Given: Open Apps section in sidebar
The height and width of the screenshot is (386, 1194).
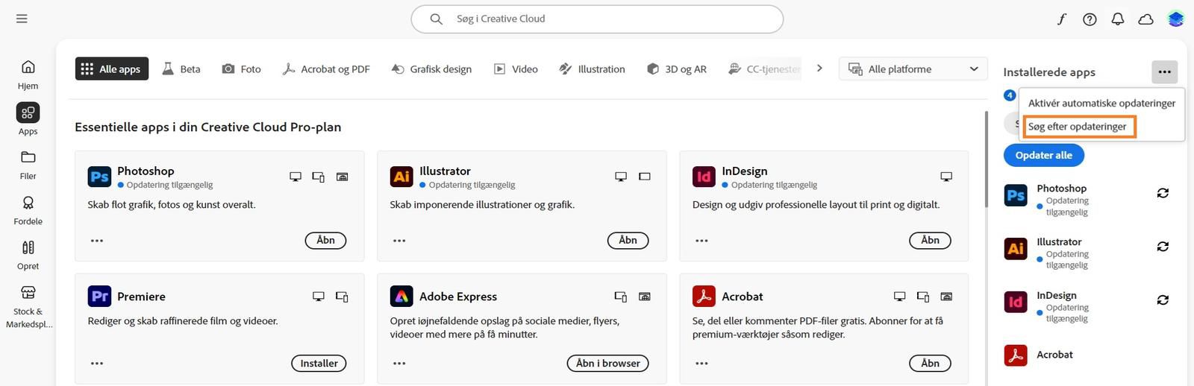Looking at the screenshot, I should tap(28, 119).
